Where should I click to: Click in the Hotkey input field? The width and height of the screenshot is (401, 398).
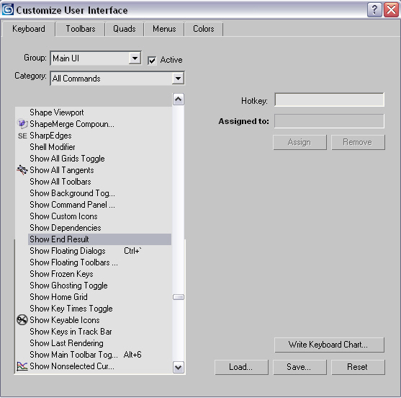click(x=329, y=99)
